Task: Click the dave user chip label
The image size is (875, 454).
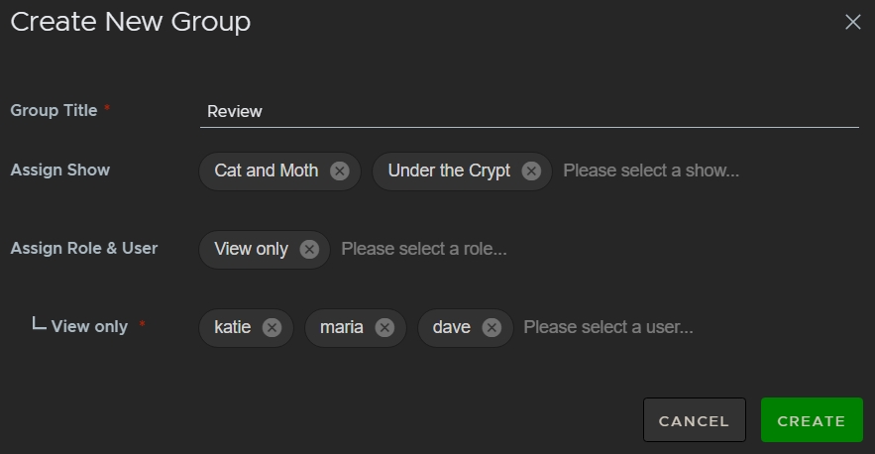Action: coord(451,327)
